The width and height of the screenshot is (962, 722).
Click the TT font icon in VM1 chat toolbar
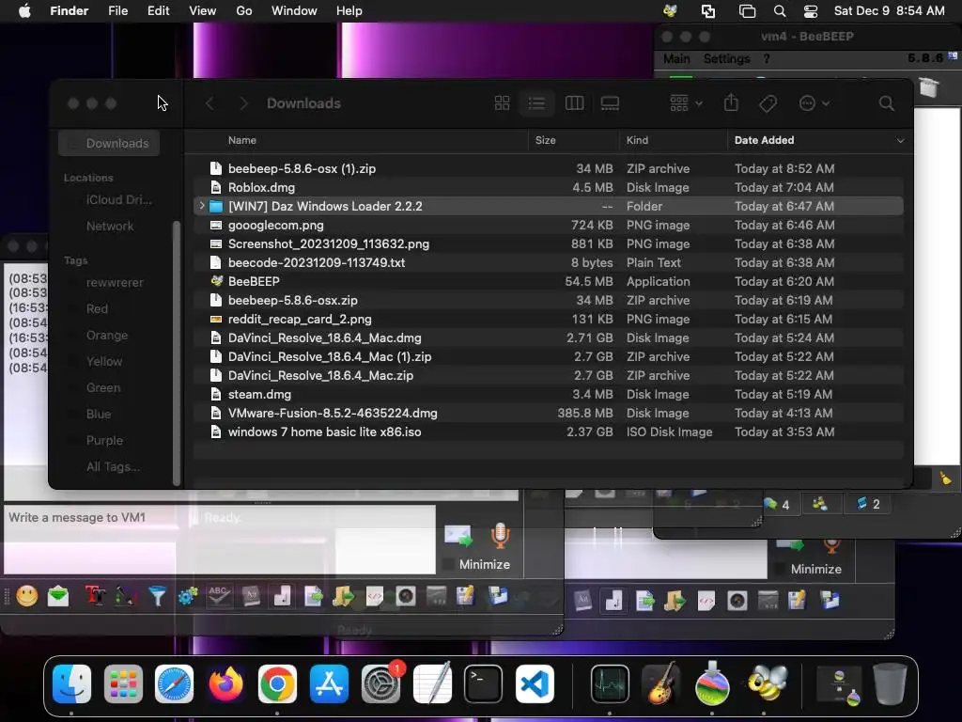(95, 596)
